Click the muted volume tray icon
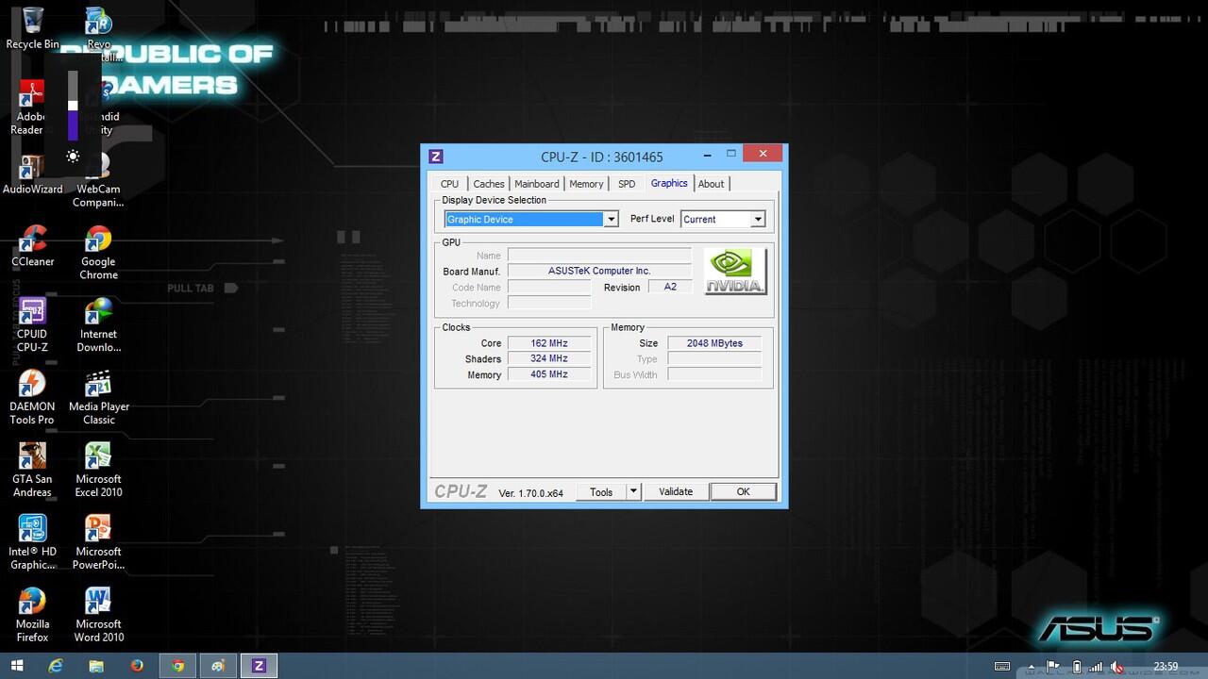This screenshot has width=1208, height=679. click(x=1118, y=667)
